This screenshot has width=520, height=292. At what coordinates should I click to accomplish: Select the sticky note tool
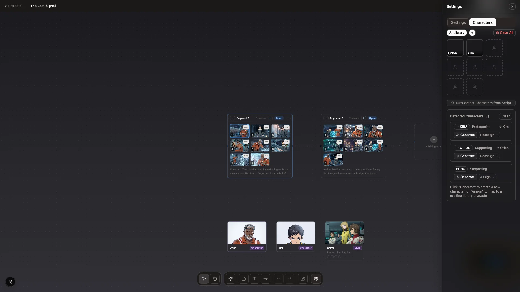244,279
